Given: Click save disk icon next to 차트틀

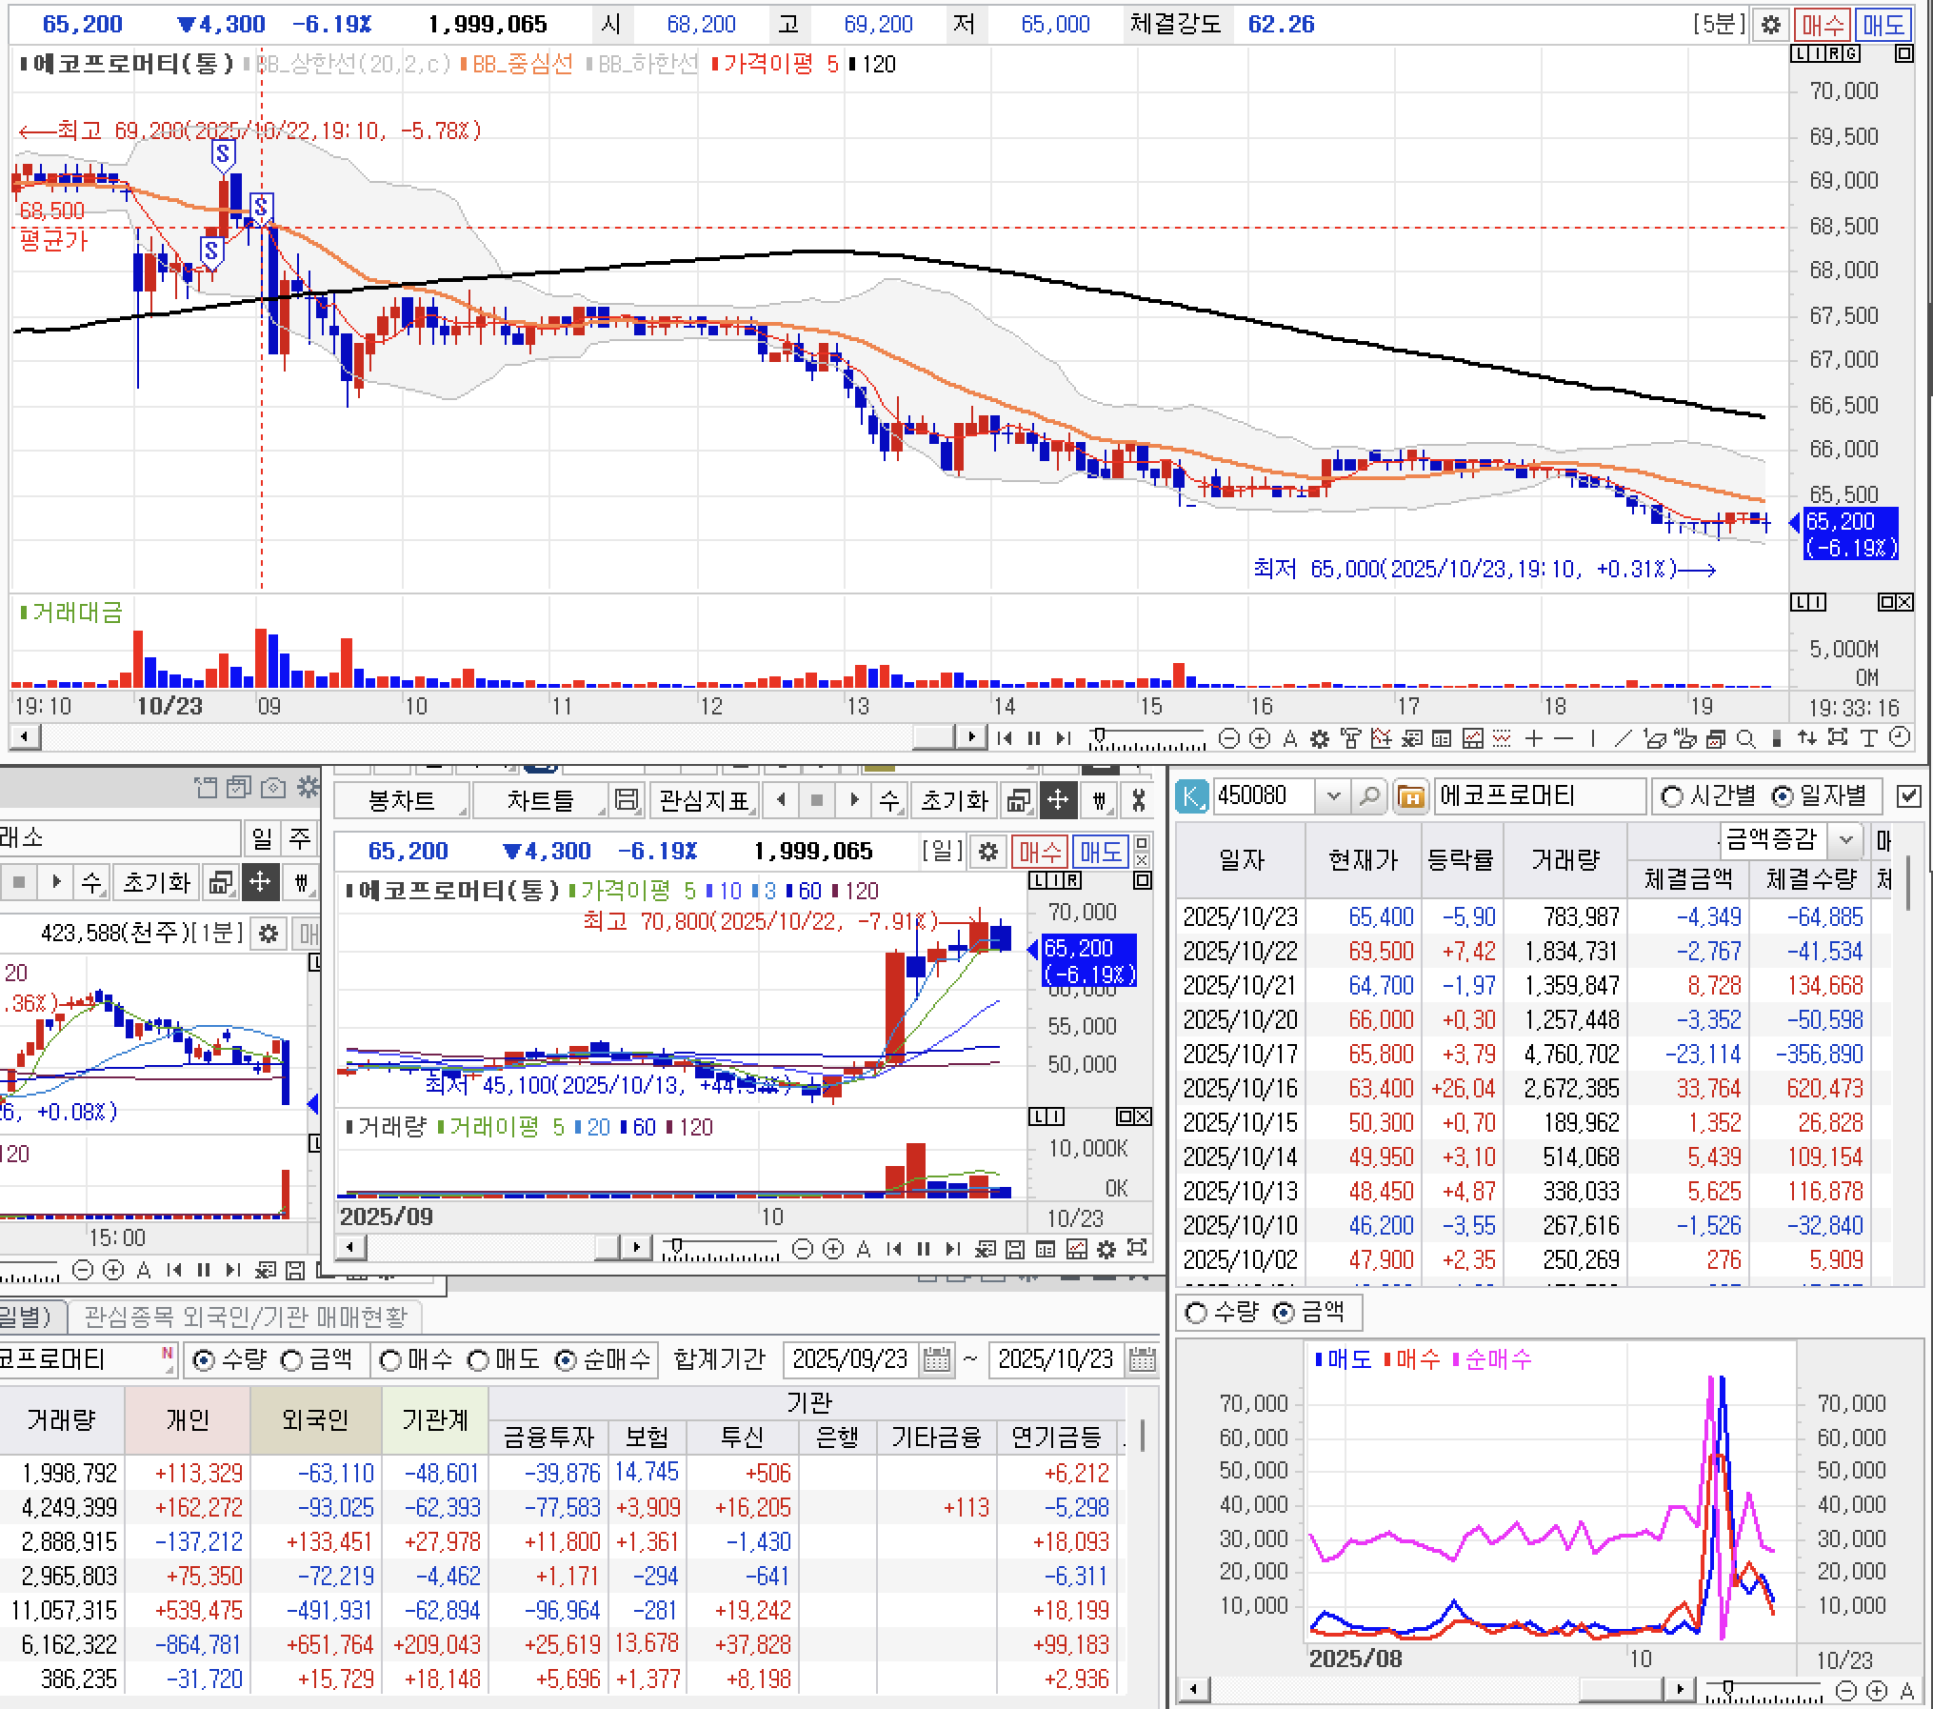Looking at the screenshot, I should tap(626, 800).
